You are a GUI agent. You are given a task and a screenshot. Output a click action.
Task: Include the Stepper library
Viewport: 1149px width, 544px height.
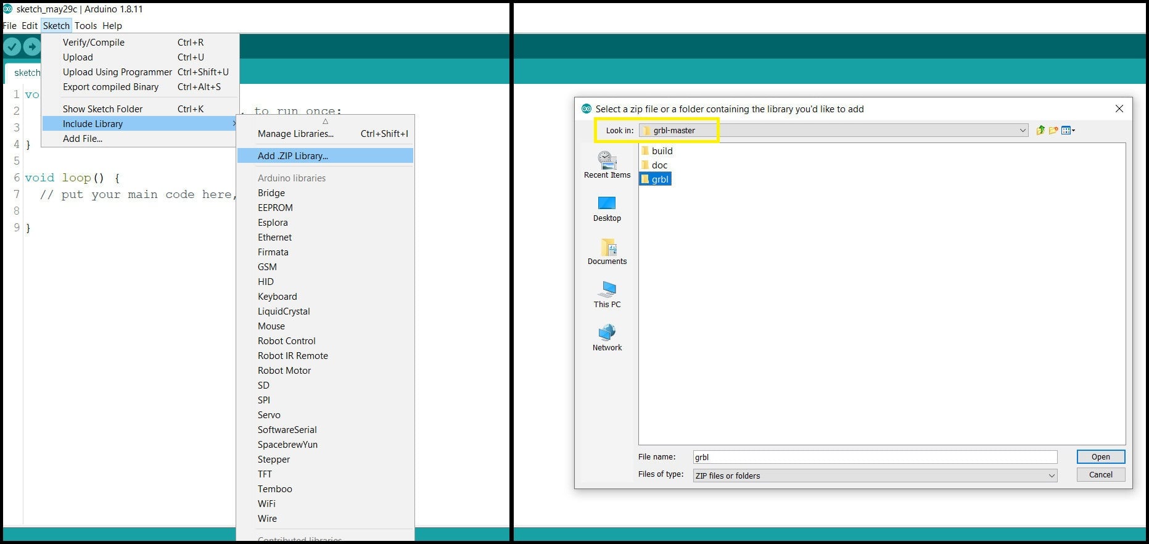[x=325, y=459]
